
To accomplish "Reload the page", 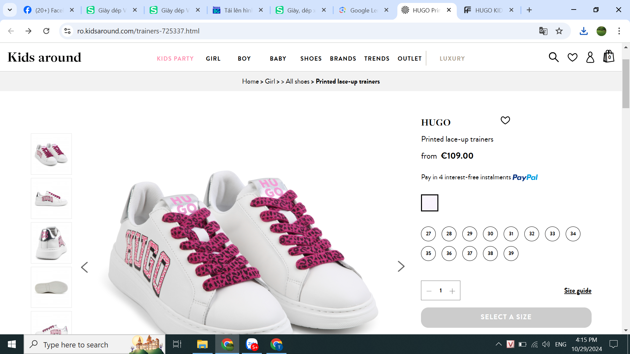I will [x=46, y=31].
